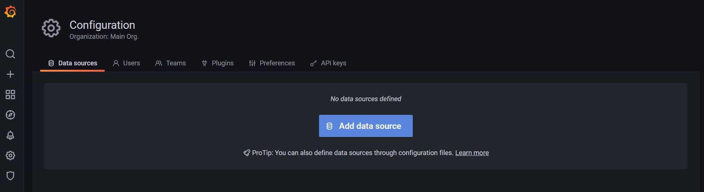Switch to the Users tab
The image size is (704, 192).
click(x=126, y=63)
